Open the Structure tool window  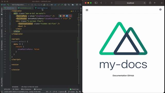click(2, 22)
